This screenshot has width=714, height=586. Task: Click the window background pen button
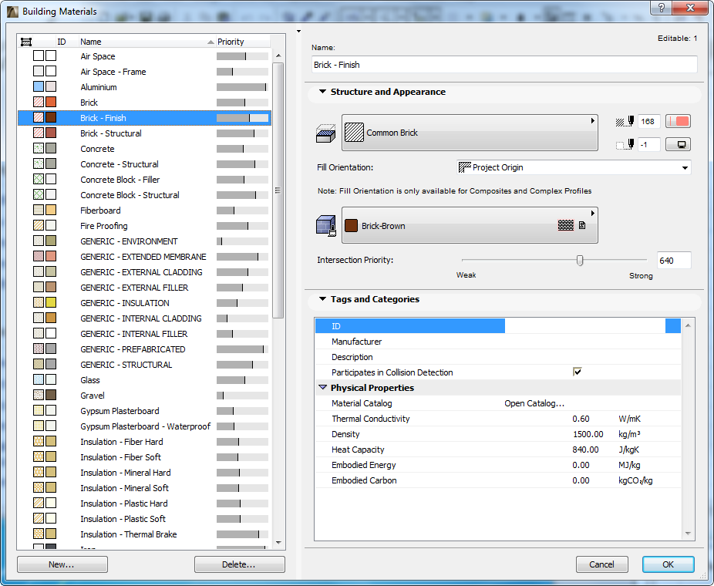678,144
